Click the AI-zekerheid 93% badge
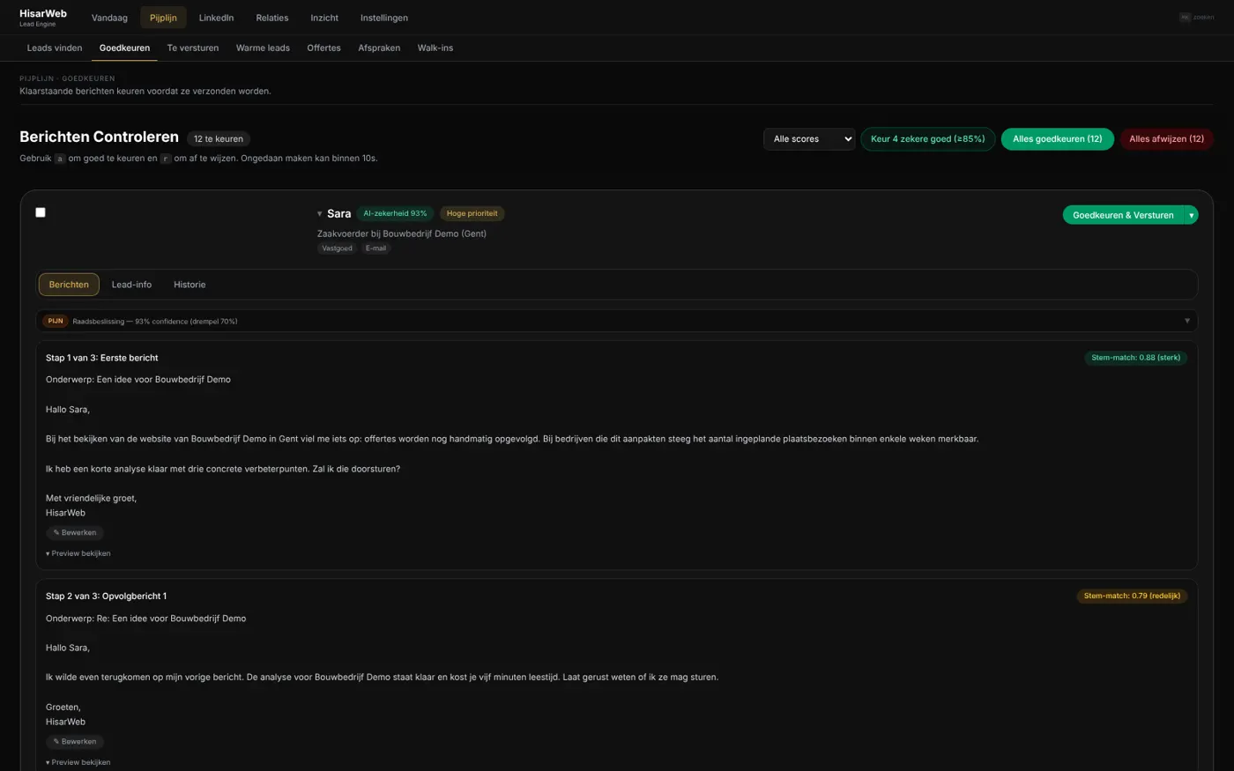The image size is (1234, 771). (x=395, y=213)
